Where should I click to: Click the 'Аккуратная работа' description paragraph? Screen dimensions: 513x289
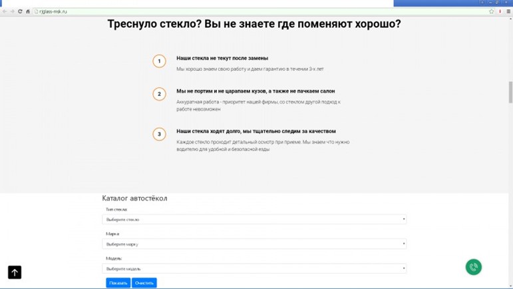click(x=258, y=105)
